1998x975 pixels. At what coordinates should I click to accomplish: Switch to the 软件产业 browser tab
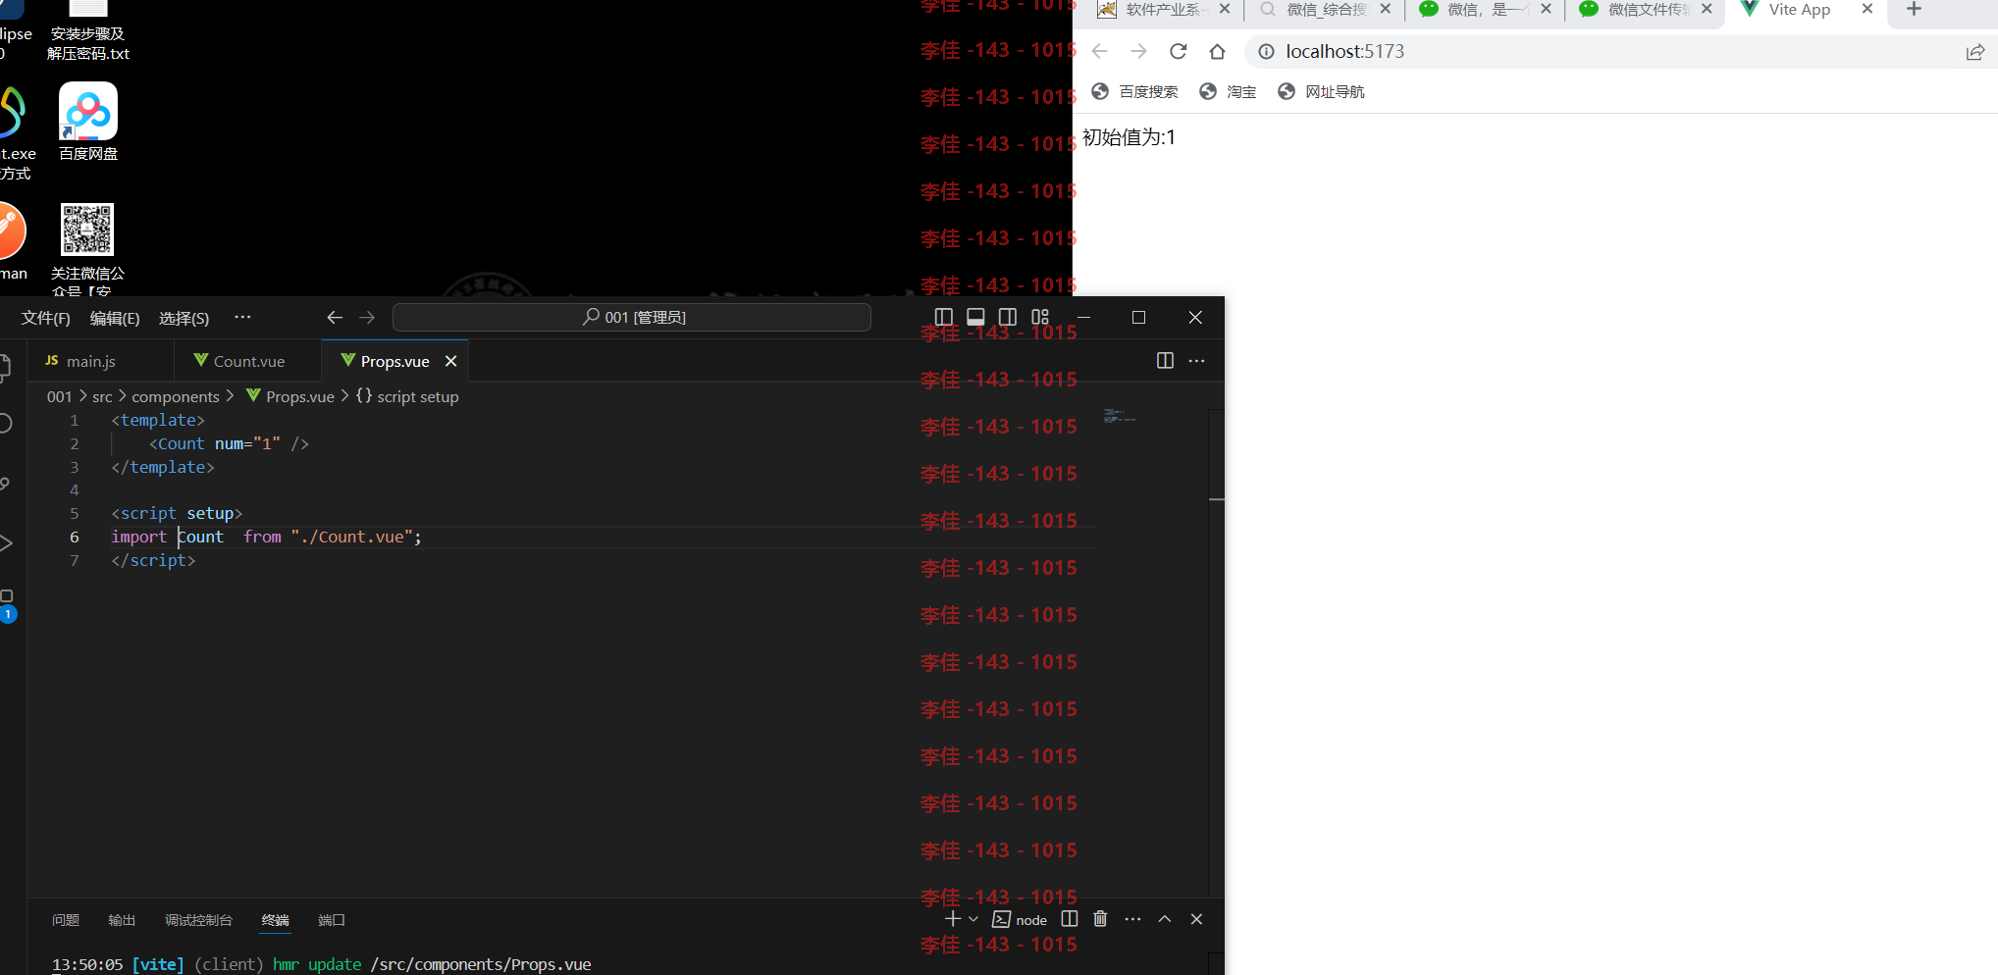click(1162, 10)
